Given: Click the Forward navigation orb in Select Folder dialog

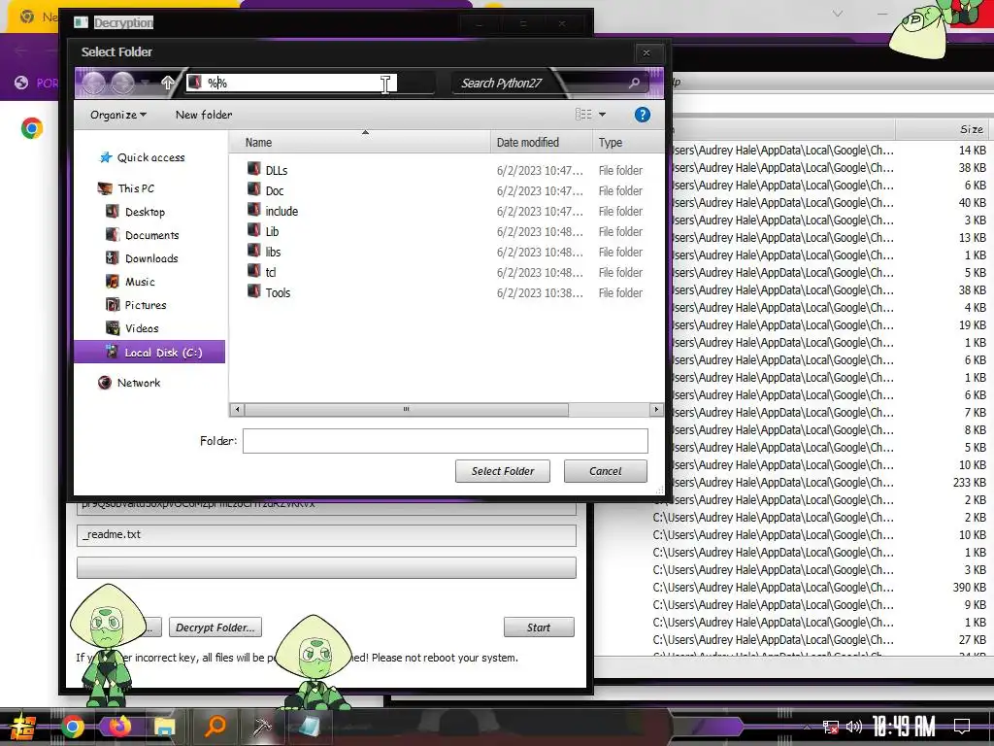Looking at the screenshot, I should click(x=123, y=84).
